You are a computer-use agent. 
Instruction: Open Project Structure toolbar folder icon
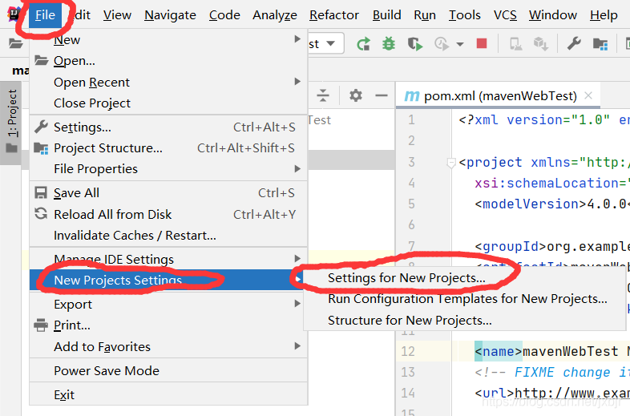[x=599, y=44]
